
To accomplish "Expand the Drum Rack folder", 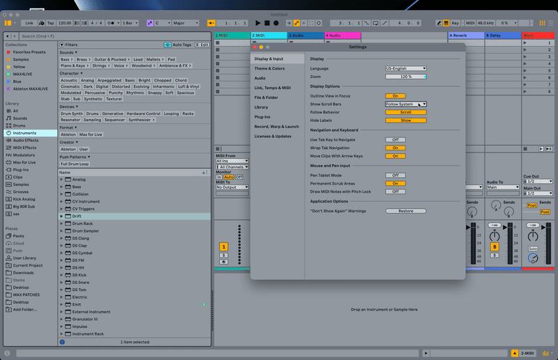I will (61, 224).
